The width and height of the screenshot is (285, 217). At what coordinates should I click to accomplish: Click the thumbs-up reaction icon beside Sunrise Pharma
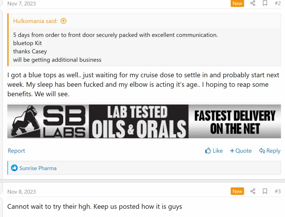(14, 168)
